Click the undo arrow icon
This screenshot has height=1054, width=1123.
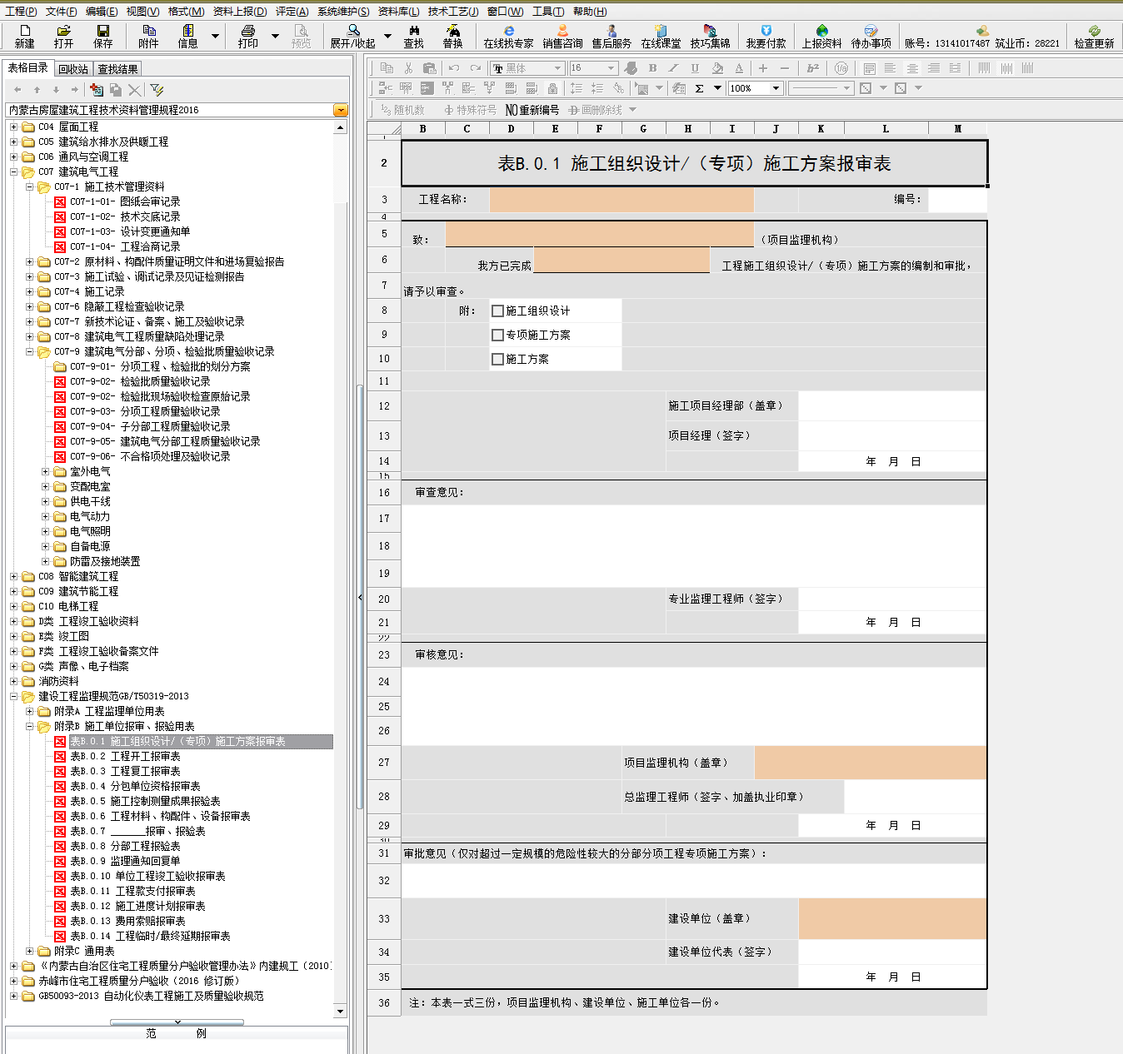coord(453,68)
